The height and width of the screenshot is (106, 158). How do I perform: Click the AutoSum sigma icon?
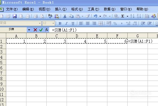click(123, 16)
